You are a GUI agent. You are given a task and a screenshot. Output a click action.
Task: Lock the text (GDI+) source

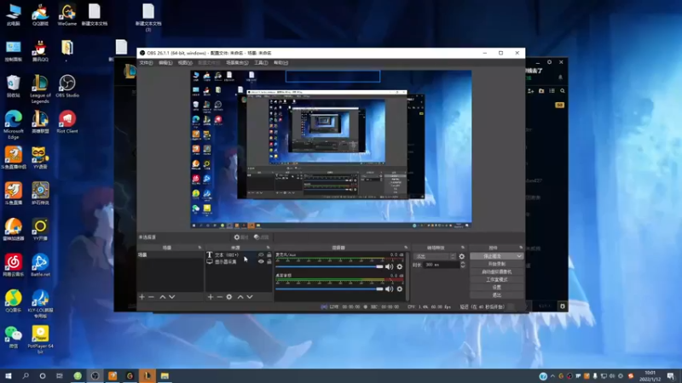269,254
